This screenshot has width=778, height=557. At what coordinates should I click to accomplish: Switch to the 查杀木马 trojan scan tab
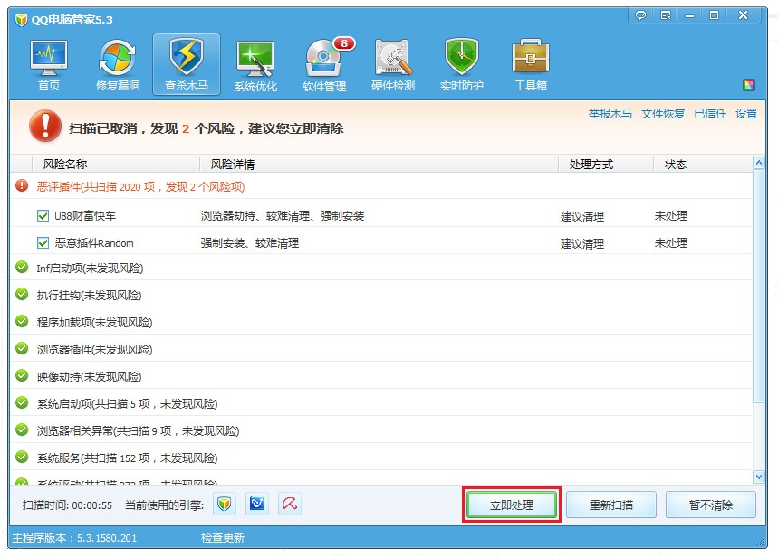click(187, 65)
